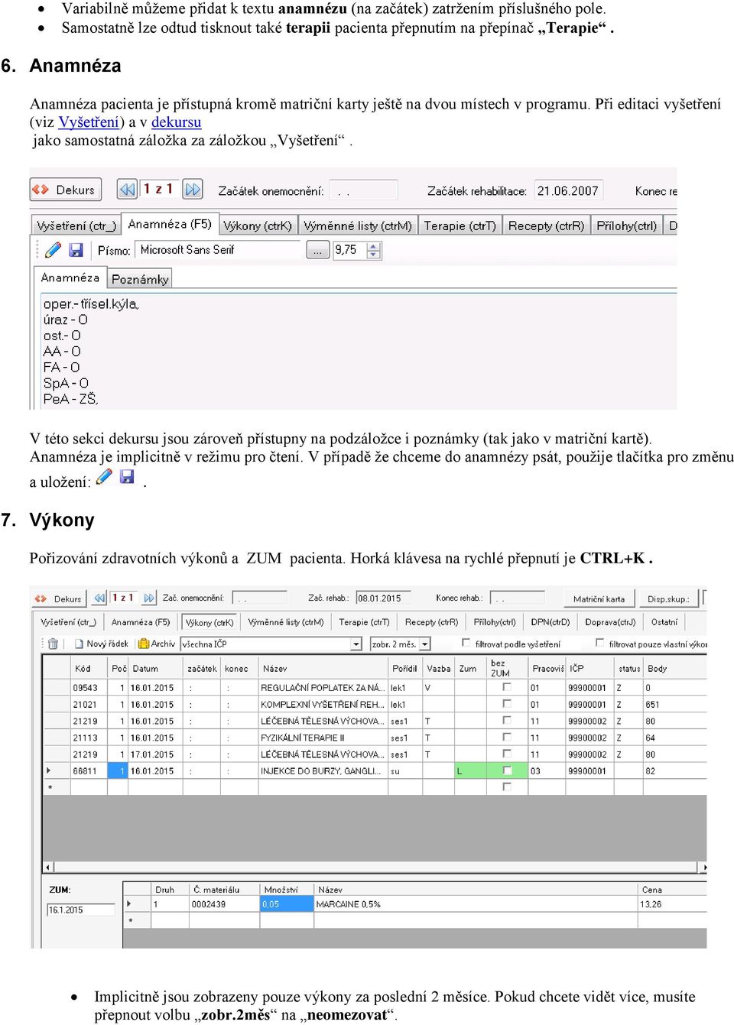Switch to Vyšetření (ctr_) tab in upper screenshot
The image size is (734, 1025).
coord(76,225)
